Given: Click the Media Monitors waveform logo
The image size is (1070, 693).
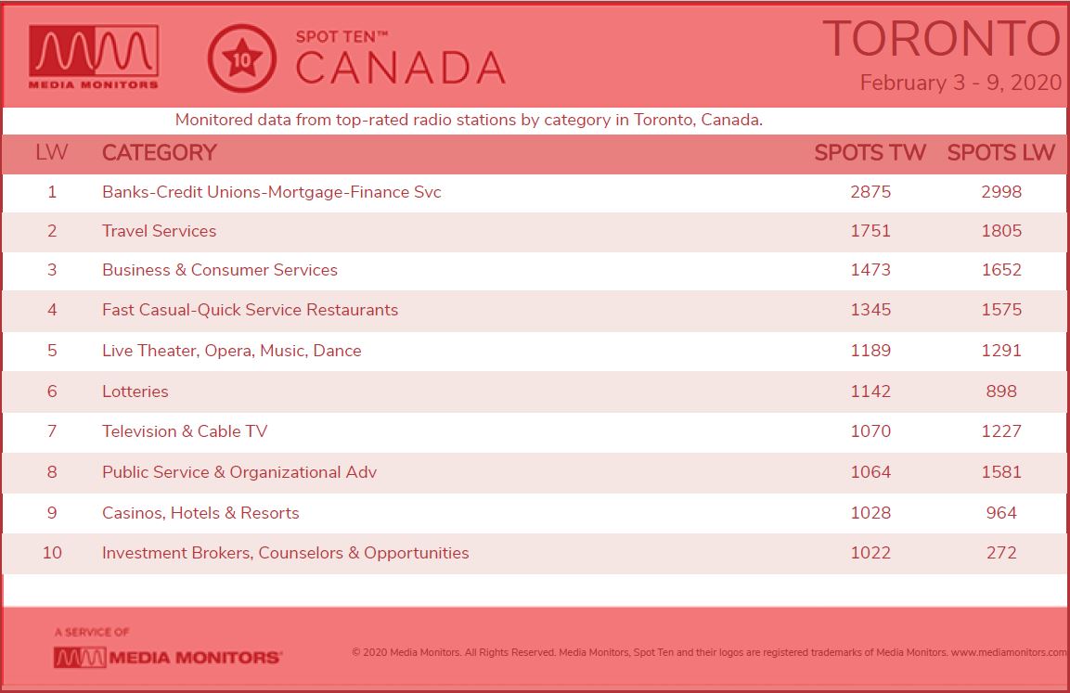Looking at the screenshot, I should pyautogui.click(x=94, y=58).
